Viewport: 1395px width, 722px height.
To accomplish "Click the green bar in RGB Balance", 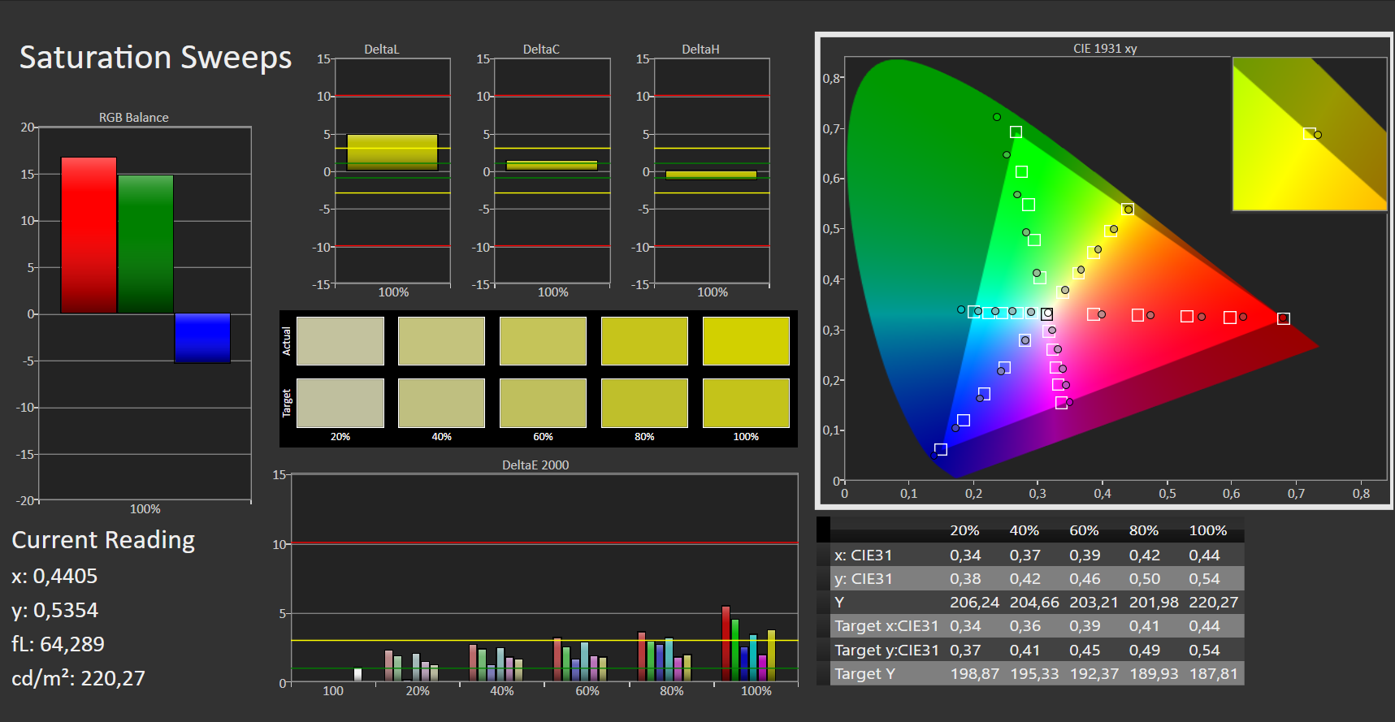I will coord(145,244).
